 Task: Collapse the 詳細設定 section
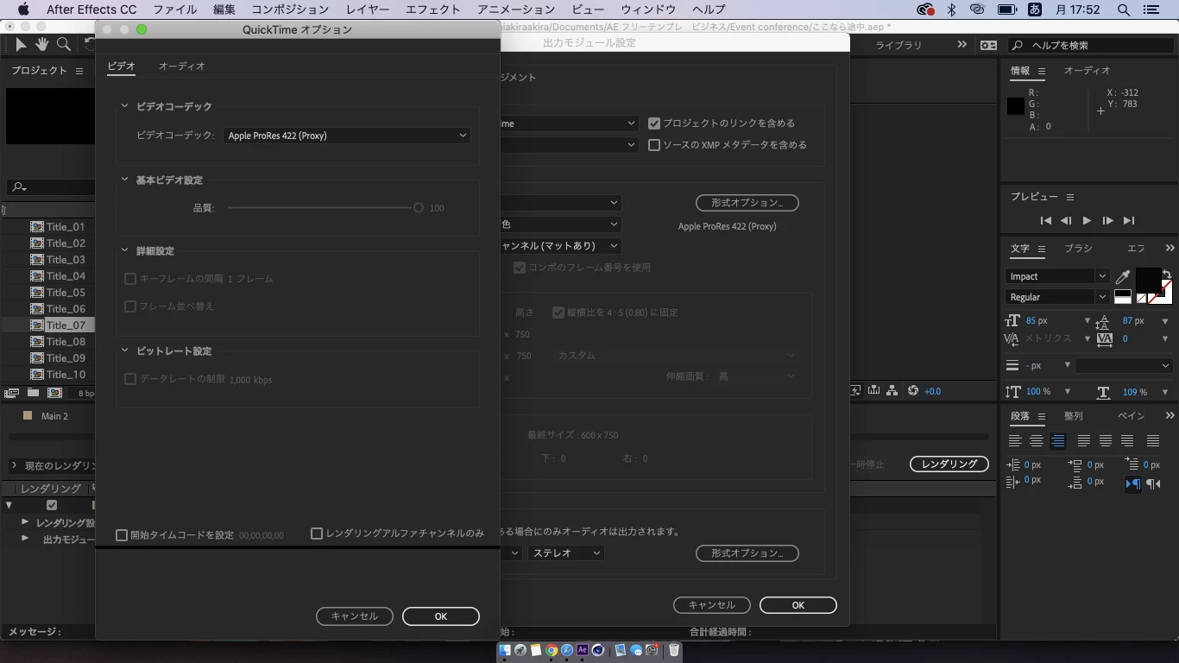[x=125, y=250]
